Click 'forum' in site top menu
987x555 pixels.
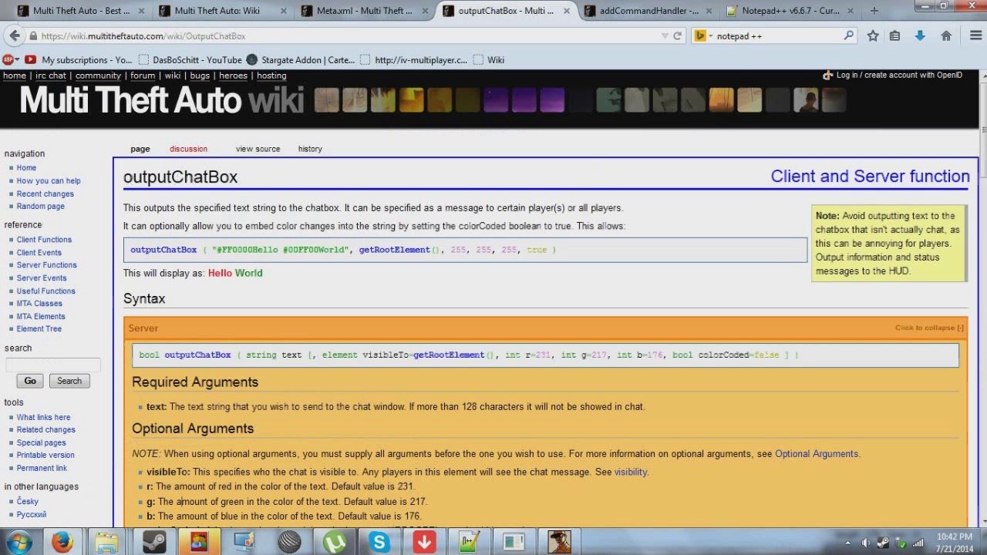pyautogui.click(x=143, y=76)
